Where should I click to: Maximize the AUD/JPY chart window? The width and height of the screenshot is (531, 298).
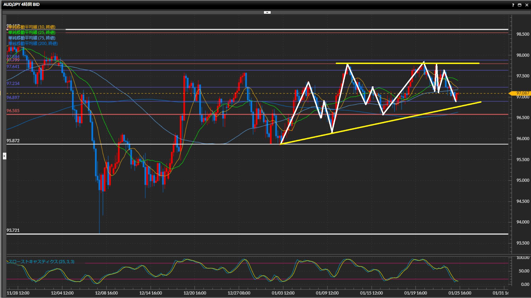tap(520, 5)
